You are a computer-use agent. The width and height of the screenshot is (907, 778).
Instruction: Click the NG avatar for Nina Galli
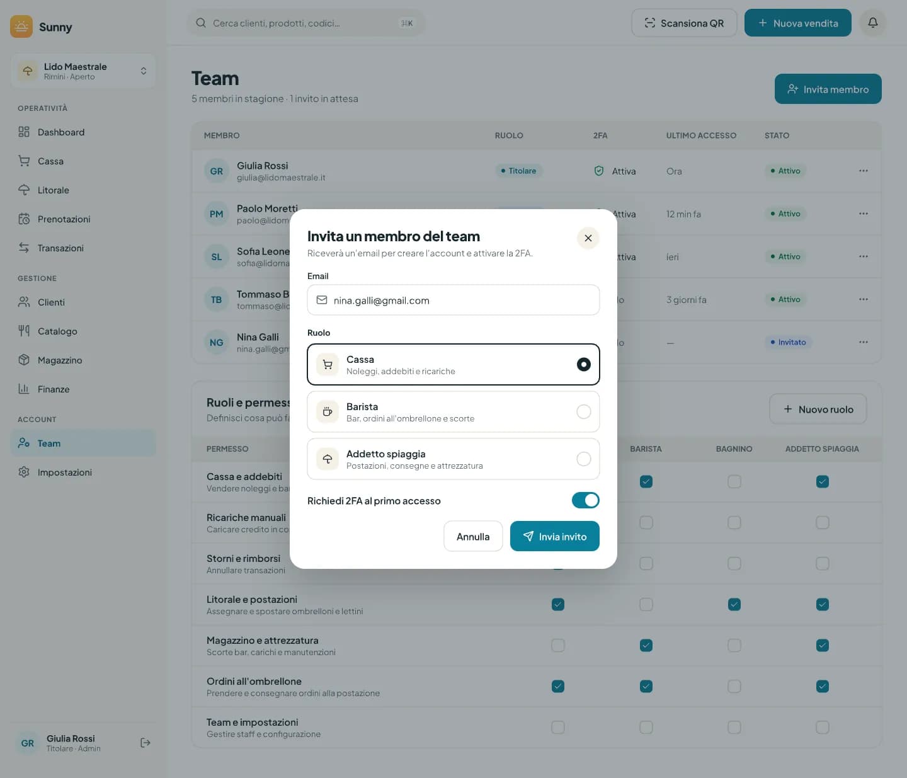pyautogui.click(x=216, y=343)
